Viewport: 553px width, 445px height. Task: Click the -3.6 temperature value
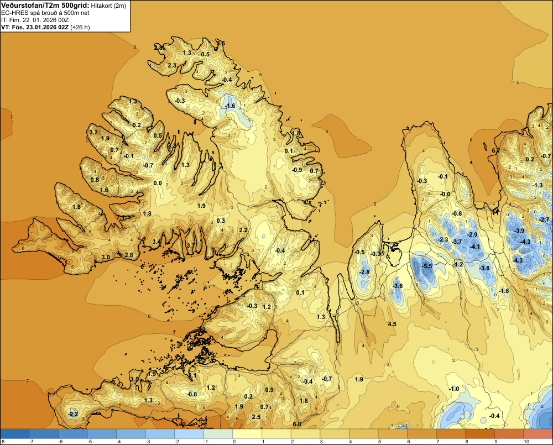click(x=398, y=286)
